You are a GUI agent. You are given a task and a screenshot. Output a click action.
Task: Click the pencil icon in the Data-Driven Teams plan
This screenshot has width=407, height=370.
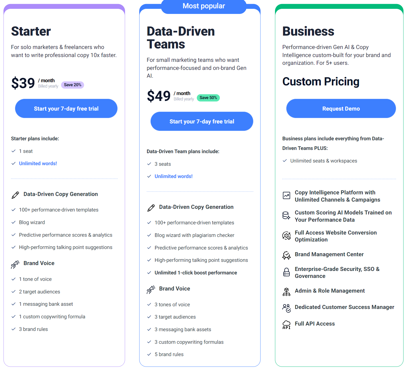click(x=151, y=208)
